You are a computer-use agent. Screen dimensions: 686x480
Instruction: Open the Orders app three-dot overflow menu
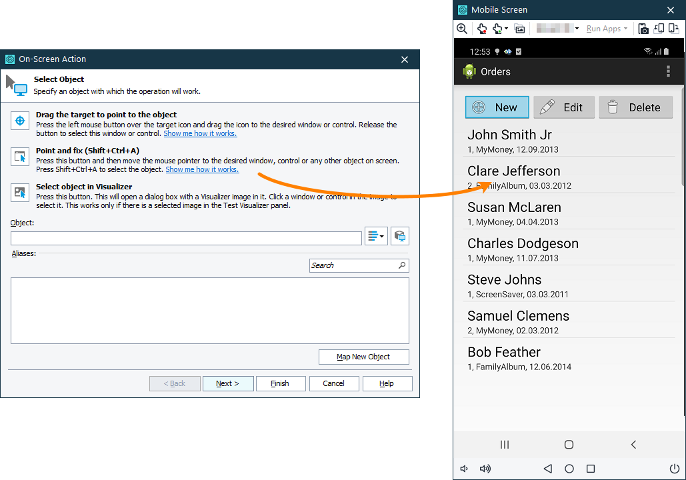[x=668, y=72]
